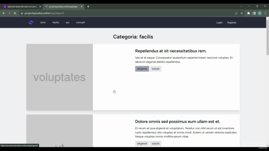Click the voluptates post image
The image size is (269, 151).
click(x=60, y=77)
